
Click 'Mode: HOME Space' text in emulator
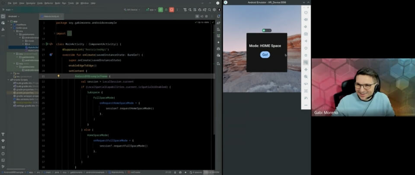(265, 46)
